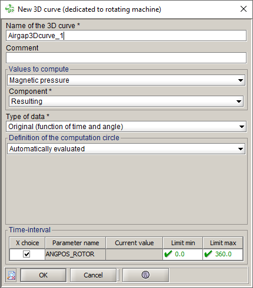Click the green check beside 360.0
The height and width of the screenshot is (288, 253).
tap(208, 254)
